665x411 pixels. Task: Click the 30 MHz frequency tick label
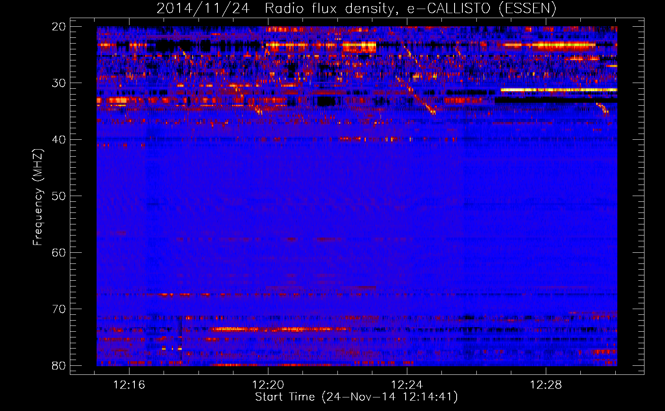pyautogui.click(x=59, y=83)
